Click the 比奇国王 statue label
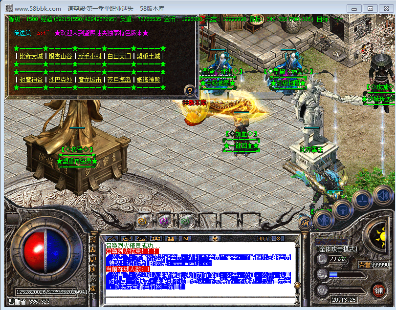The height and width of the screenshot is (310, 396). click(x=311, y=149)
